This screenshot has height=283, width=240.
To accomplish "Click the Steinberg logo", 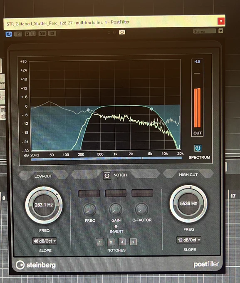I will point(36,265).
